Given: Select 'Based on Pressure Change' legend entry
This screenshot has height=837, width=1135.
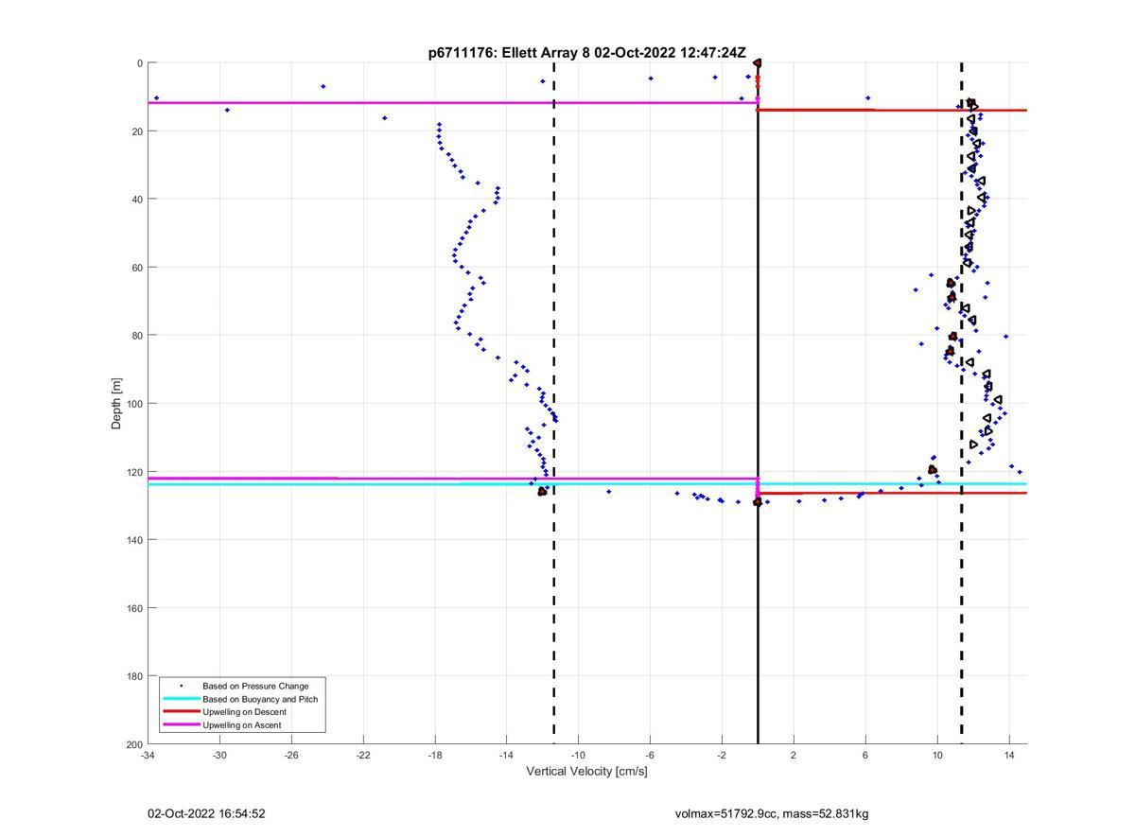Looking at the screenshot, I should [255, 686].
